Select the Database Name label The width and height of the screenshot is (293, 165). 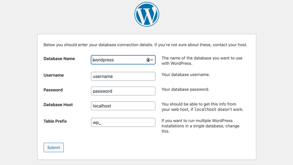tap(59, 59)
